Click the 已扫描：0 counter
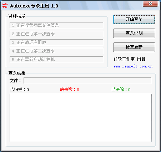This screenshot has height=152, width=161. pos(19,90)
